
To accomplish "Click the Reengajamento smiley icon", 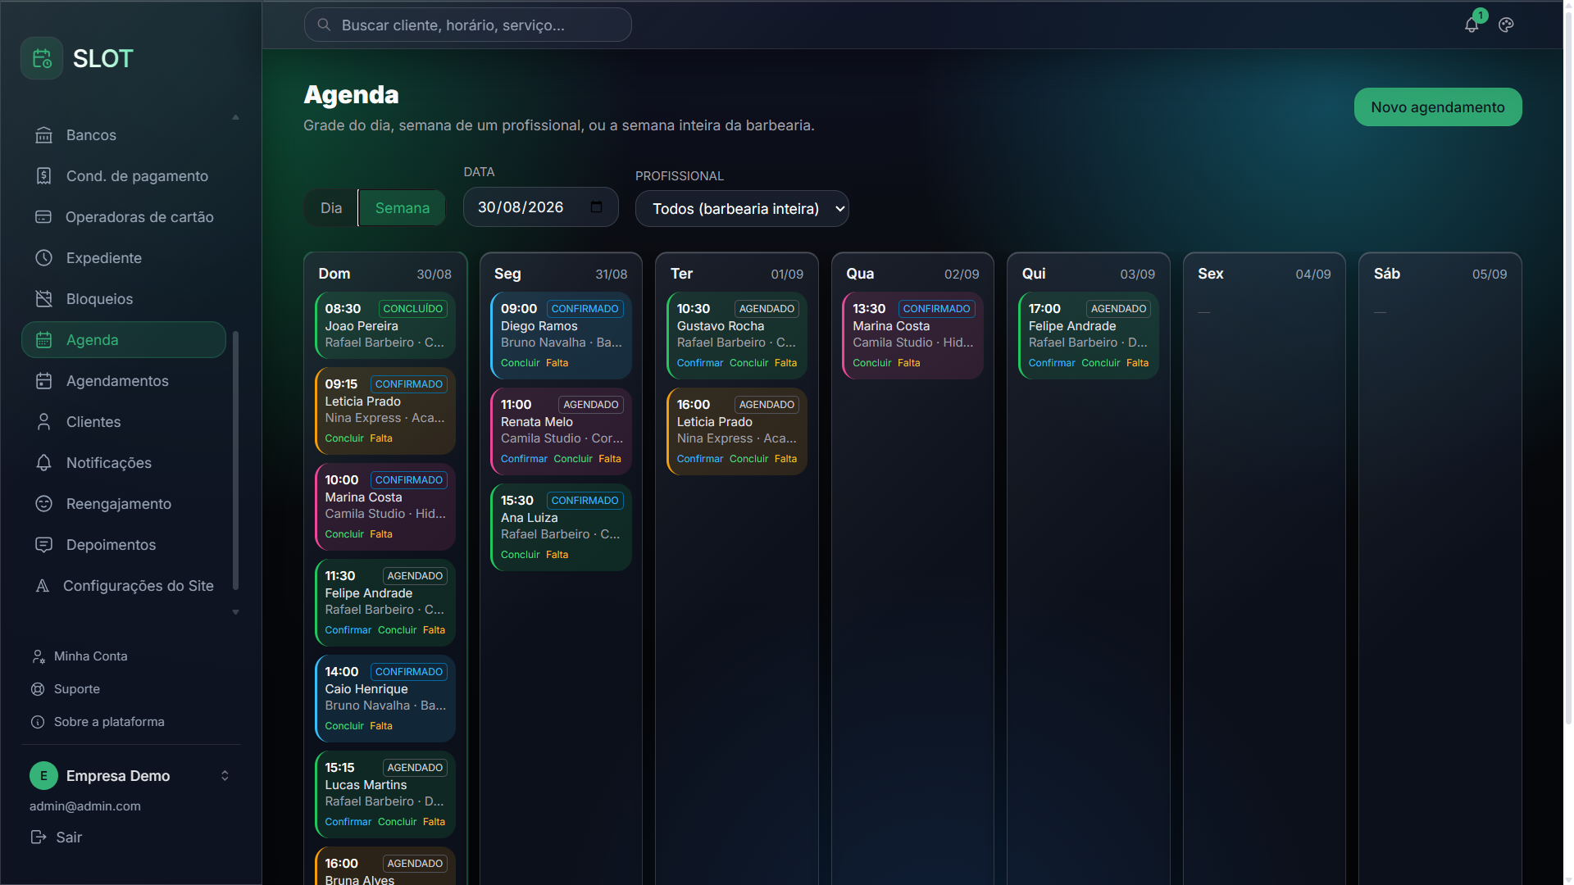I will pos(44,504).
